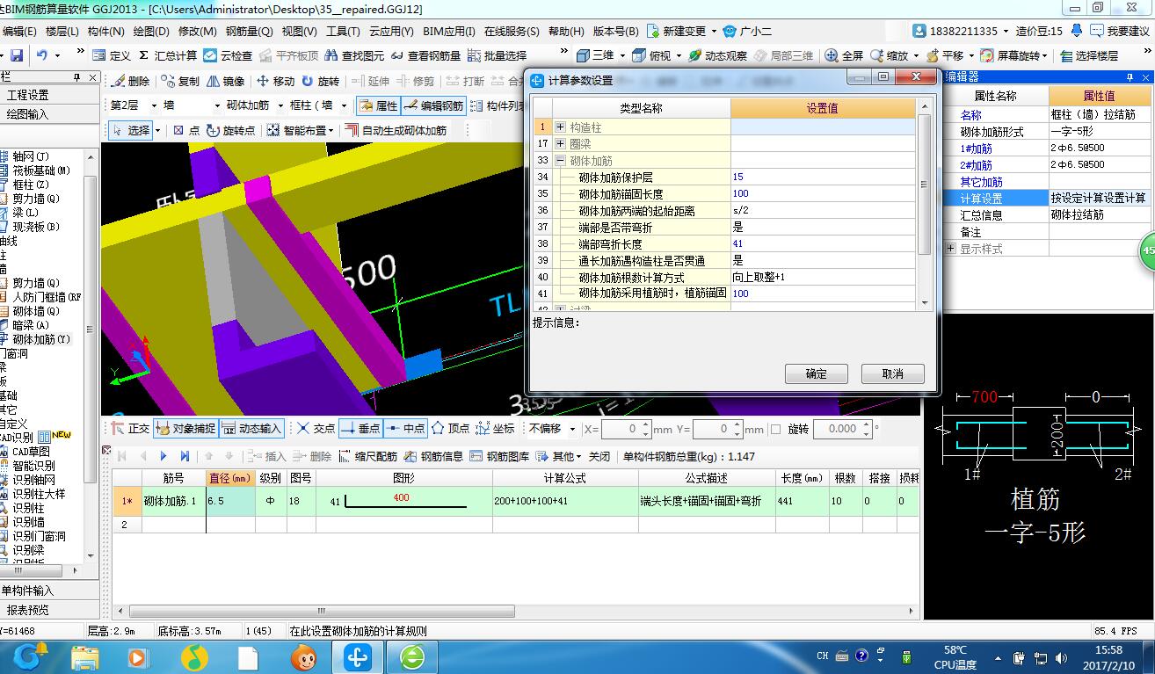
Task: Activate 批量选择 batch selection
Action: tap(497, 55)
